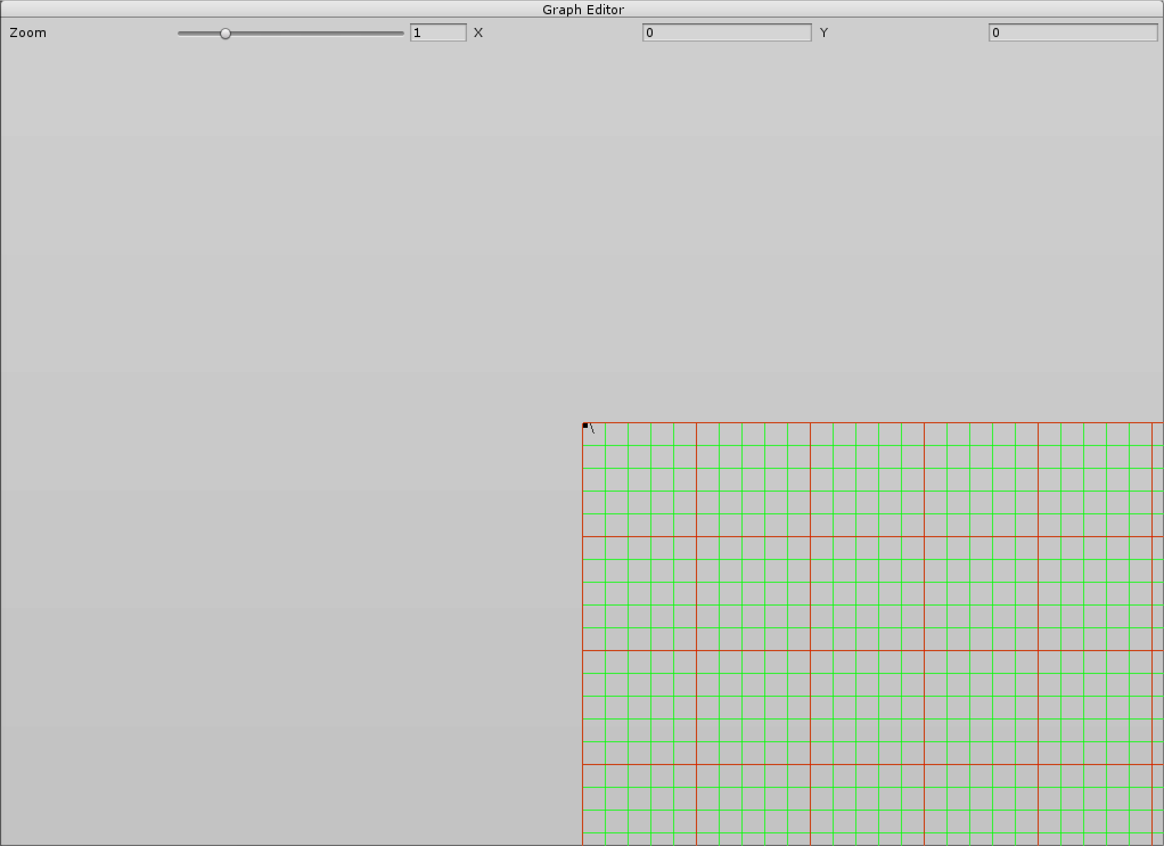This screenshot has width=1164, height=846.
Task: Click the X label next to the zoom field
Action: coord(478,32)
